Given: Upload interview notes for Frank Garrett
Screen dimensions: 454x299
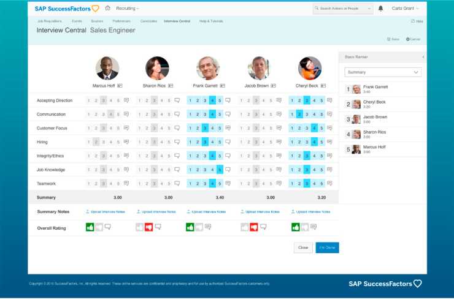Looking at the screenshot, I should (x=206, y=211).
